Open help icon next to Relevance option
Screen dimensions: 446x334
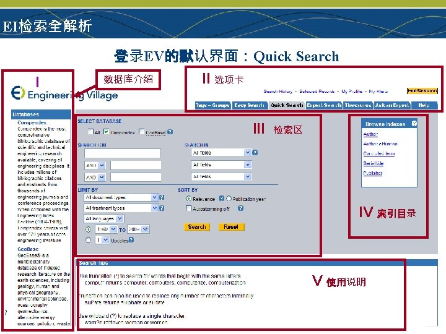tap(222, 199)
